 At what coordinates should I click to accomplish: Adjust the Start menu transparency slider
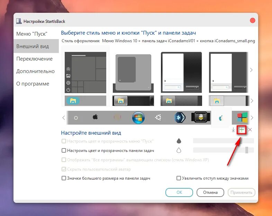(x=224, y=141)
